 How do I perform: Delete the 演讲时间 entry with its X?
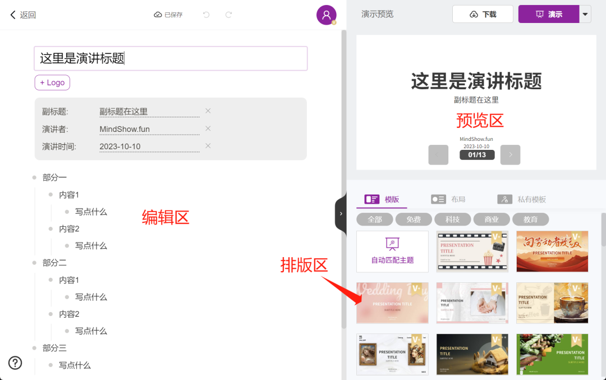[x=208, y=146]
